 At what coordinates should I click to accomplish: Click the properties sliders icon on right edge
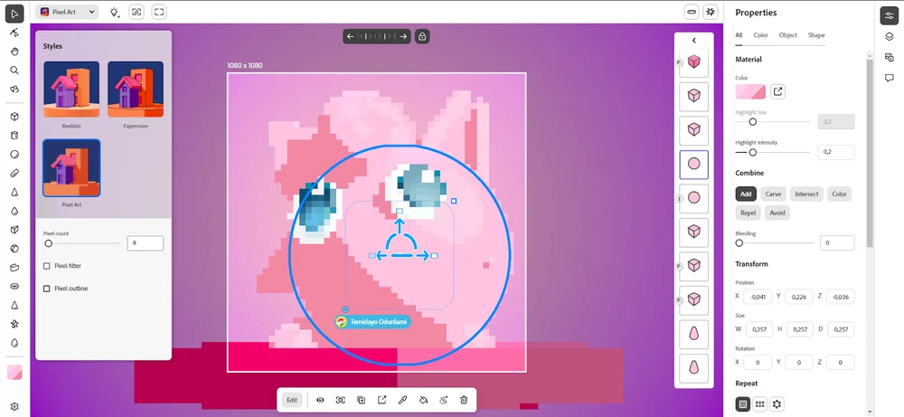(x=889, y=16)
